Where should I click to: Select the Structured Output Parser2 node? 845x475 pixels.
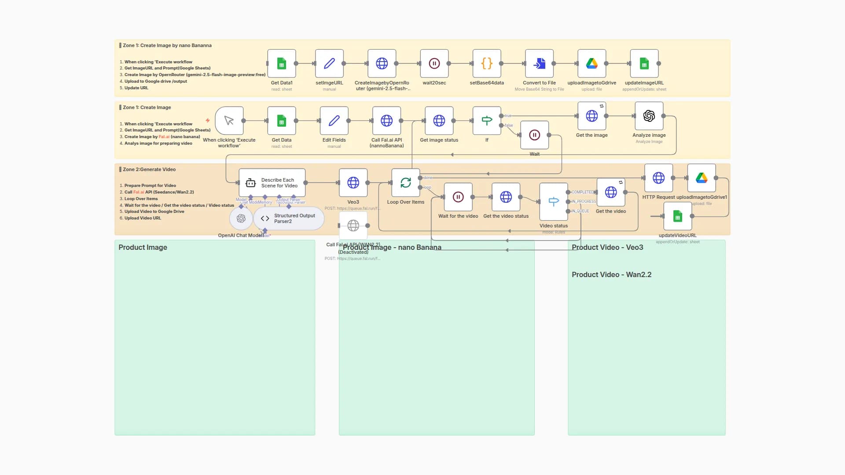288,218
